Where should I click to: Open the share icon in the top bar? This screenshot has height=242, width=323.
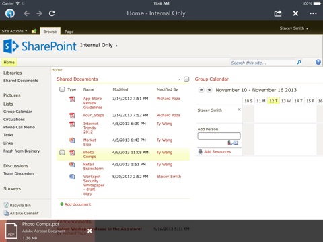coord(278,13)
